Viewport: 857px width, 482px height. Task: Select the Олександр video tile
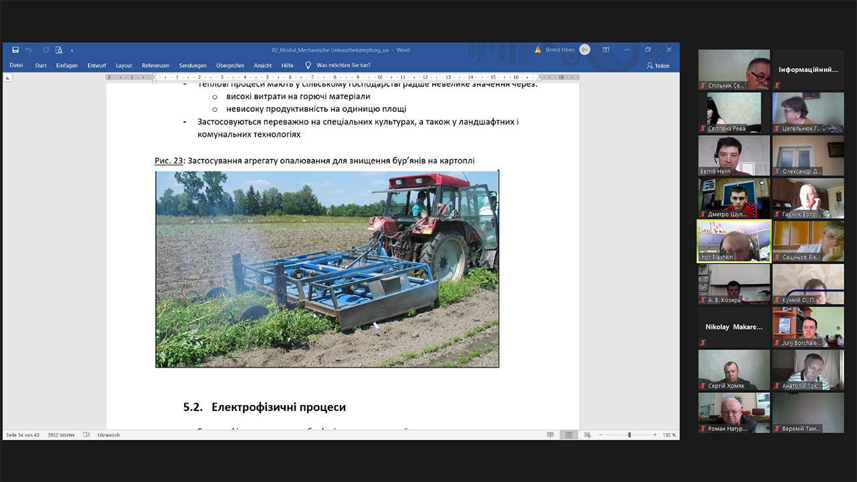click(808, 155)
